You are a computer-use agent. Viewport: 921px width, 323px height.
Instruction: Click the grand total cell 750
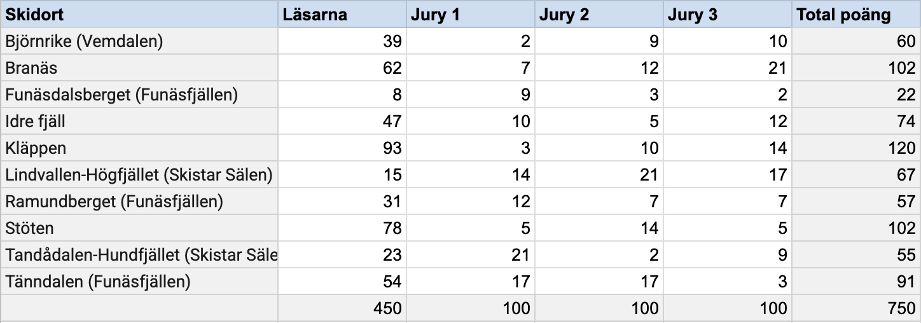856,308
